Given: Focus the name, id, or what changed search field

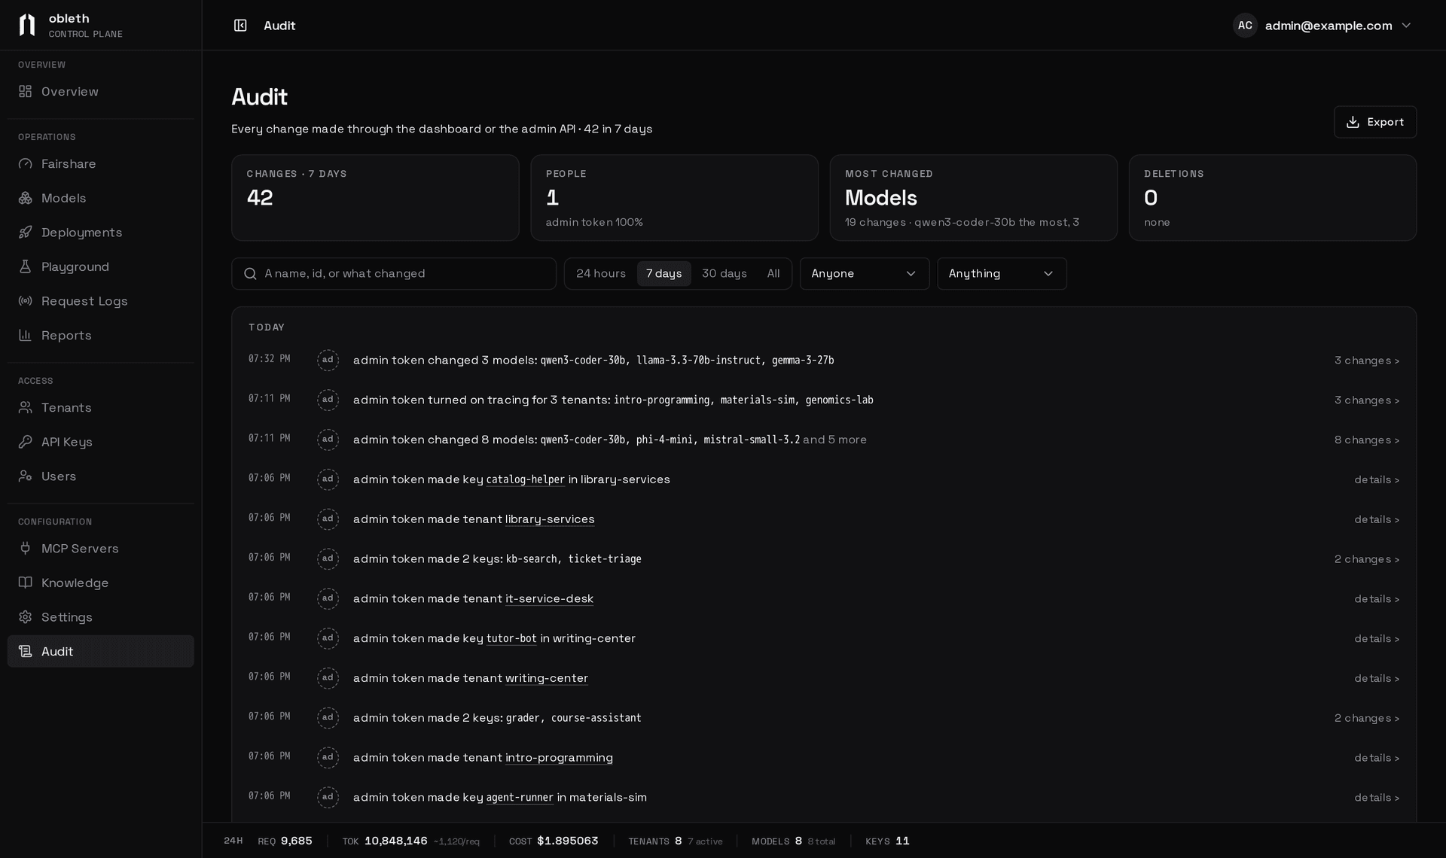Looking at the screenshot, I should (394, 274).
